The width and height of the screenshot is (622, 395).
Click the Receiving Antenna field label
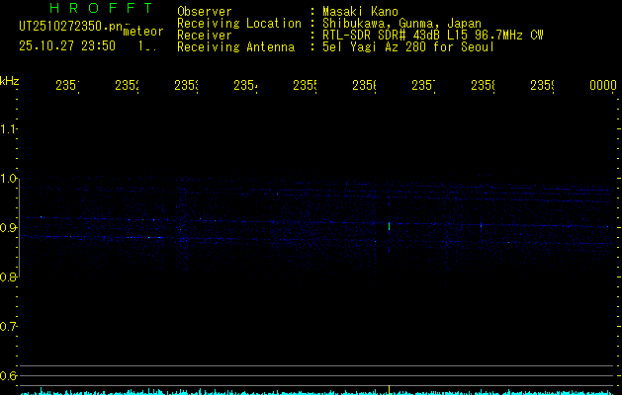coord(236,46)
